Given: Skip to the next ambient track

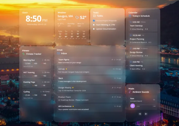Looking at the screenshot, I should [146, 114].
